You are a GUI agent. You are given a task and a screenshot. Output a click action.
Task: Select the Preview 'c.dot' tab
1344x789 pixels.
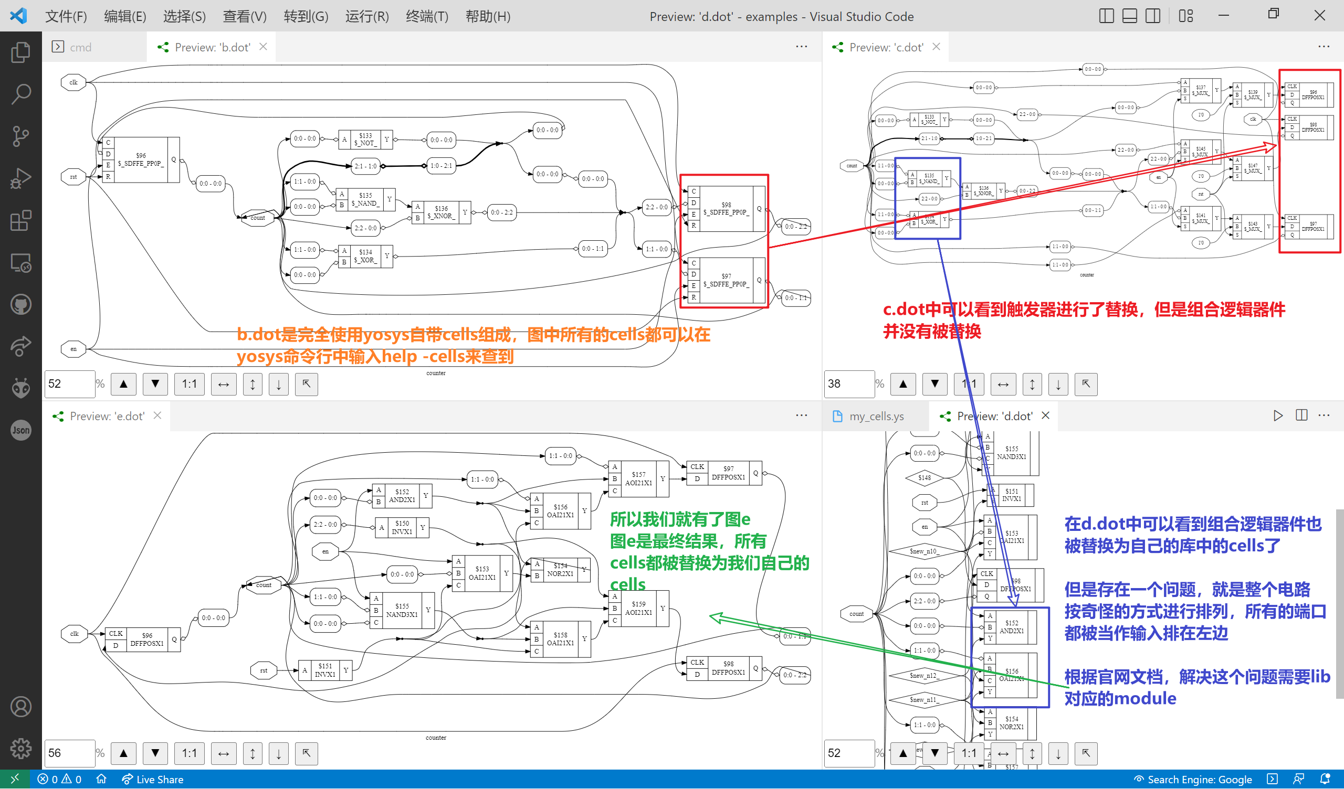click(x=886, y=47)
